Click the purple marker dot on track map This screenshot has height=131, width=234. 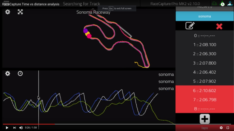coord(85,31)
